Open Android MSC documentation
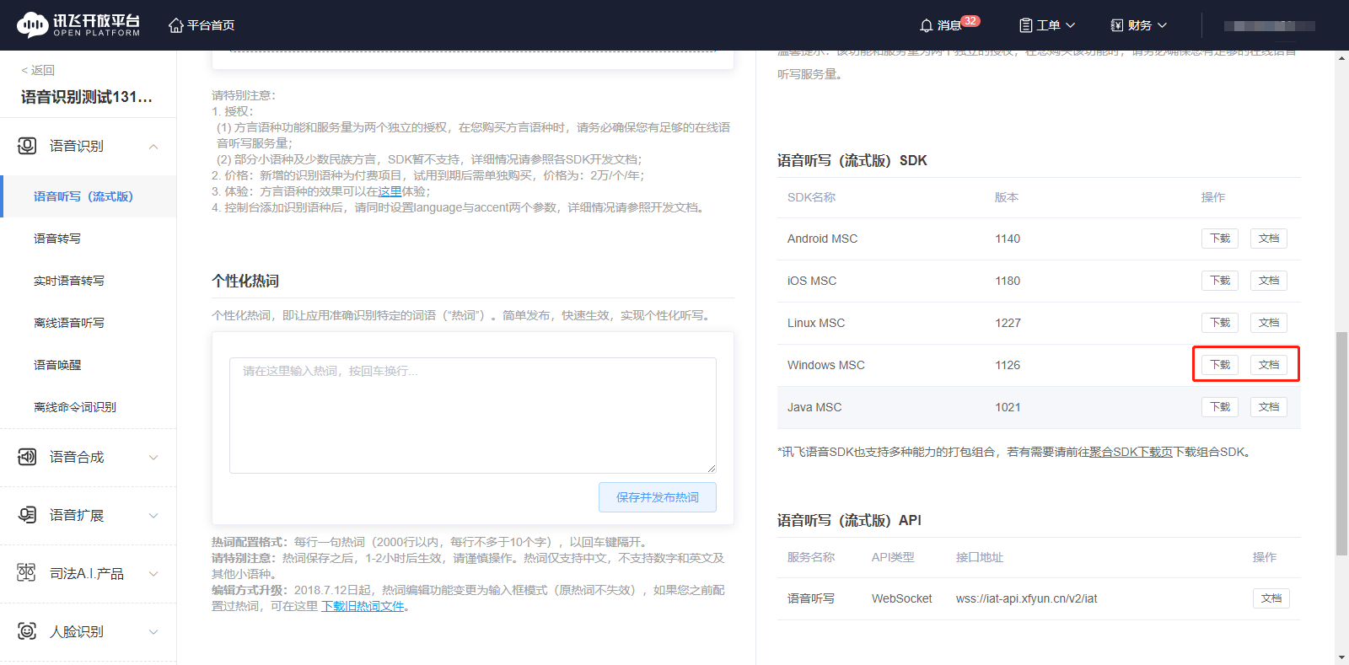 pyautogui.click(x=1269, y=239)
